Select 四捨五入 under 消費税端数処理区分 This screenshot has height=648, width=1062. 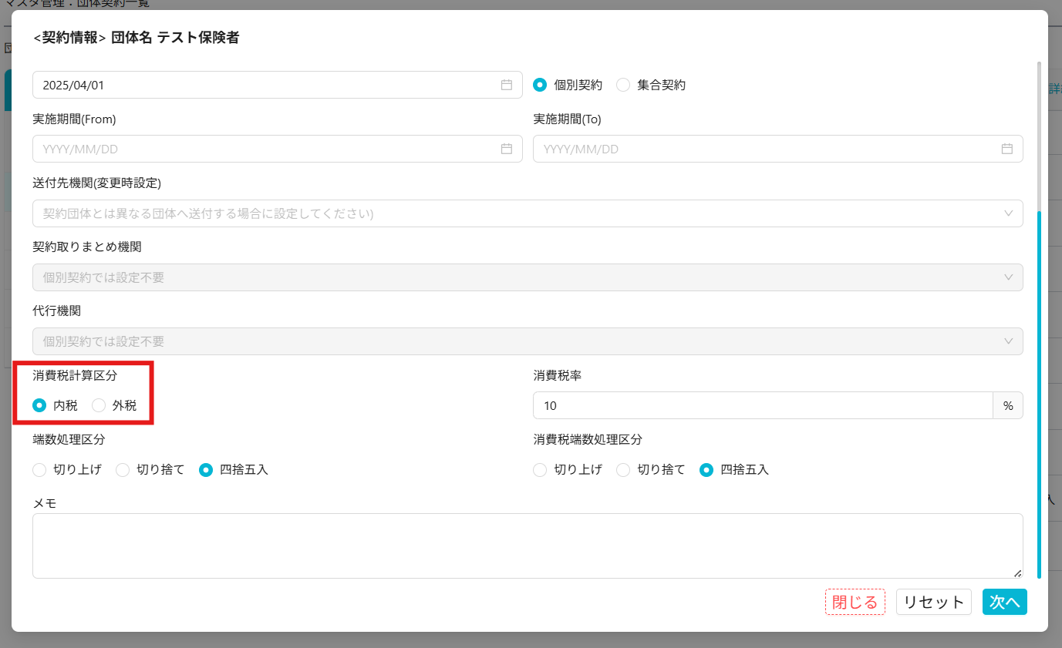coord(706,469)
